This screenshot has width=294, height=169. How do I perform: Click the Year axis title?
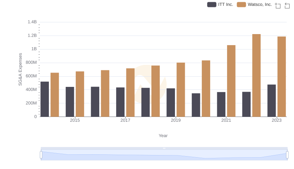pyautogui.click(x=163, y=136)
